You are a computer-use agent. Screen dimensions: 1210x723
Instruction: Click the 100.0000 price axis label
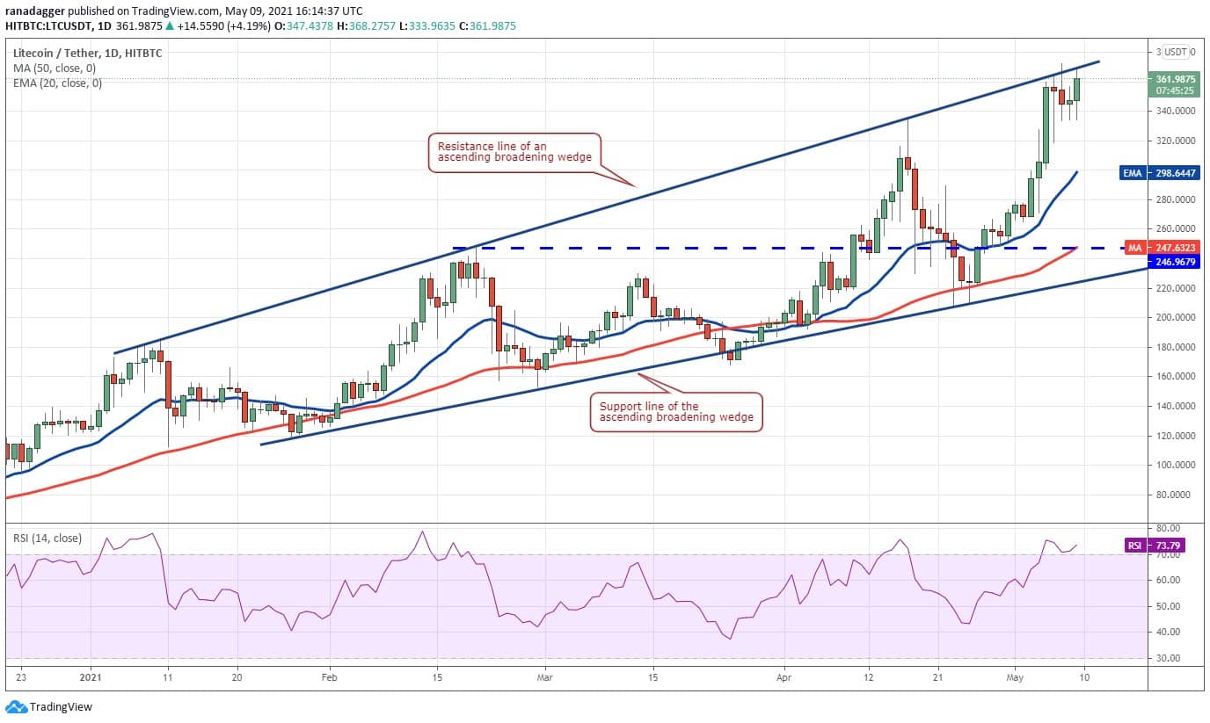(x=1176, y=465)
